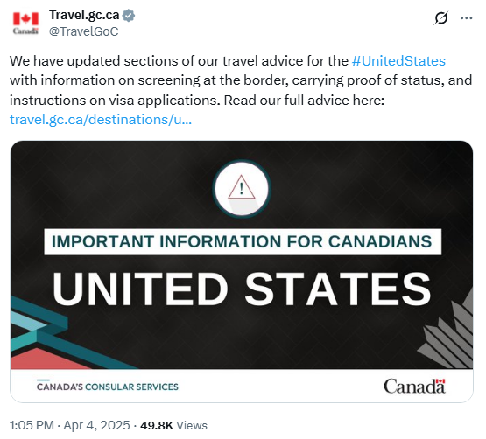486x439 pixels.
Task: Click the blue verified badge icon
Action: tap(129, 15)
